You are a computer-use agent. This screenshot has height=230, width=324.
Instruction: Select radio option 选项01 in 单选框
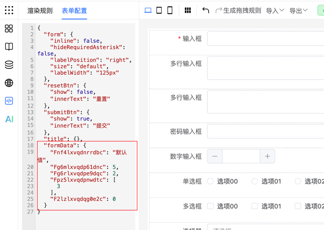pos(255,181)
